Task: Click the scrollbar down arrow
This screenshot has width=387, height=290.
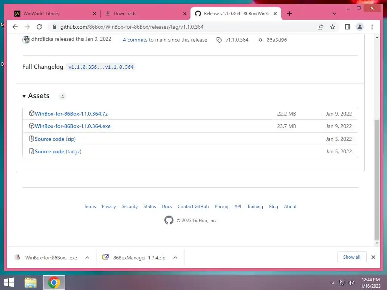Action: tap(377, 243)
